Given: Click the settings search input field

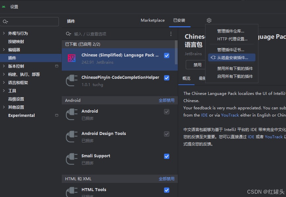Looking at the screenshot, I should (x=29, y=22).
